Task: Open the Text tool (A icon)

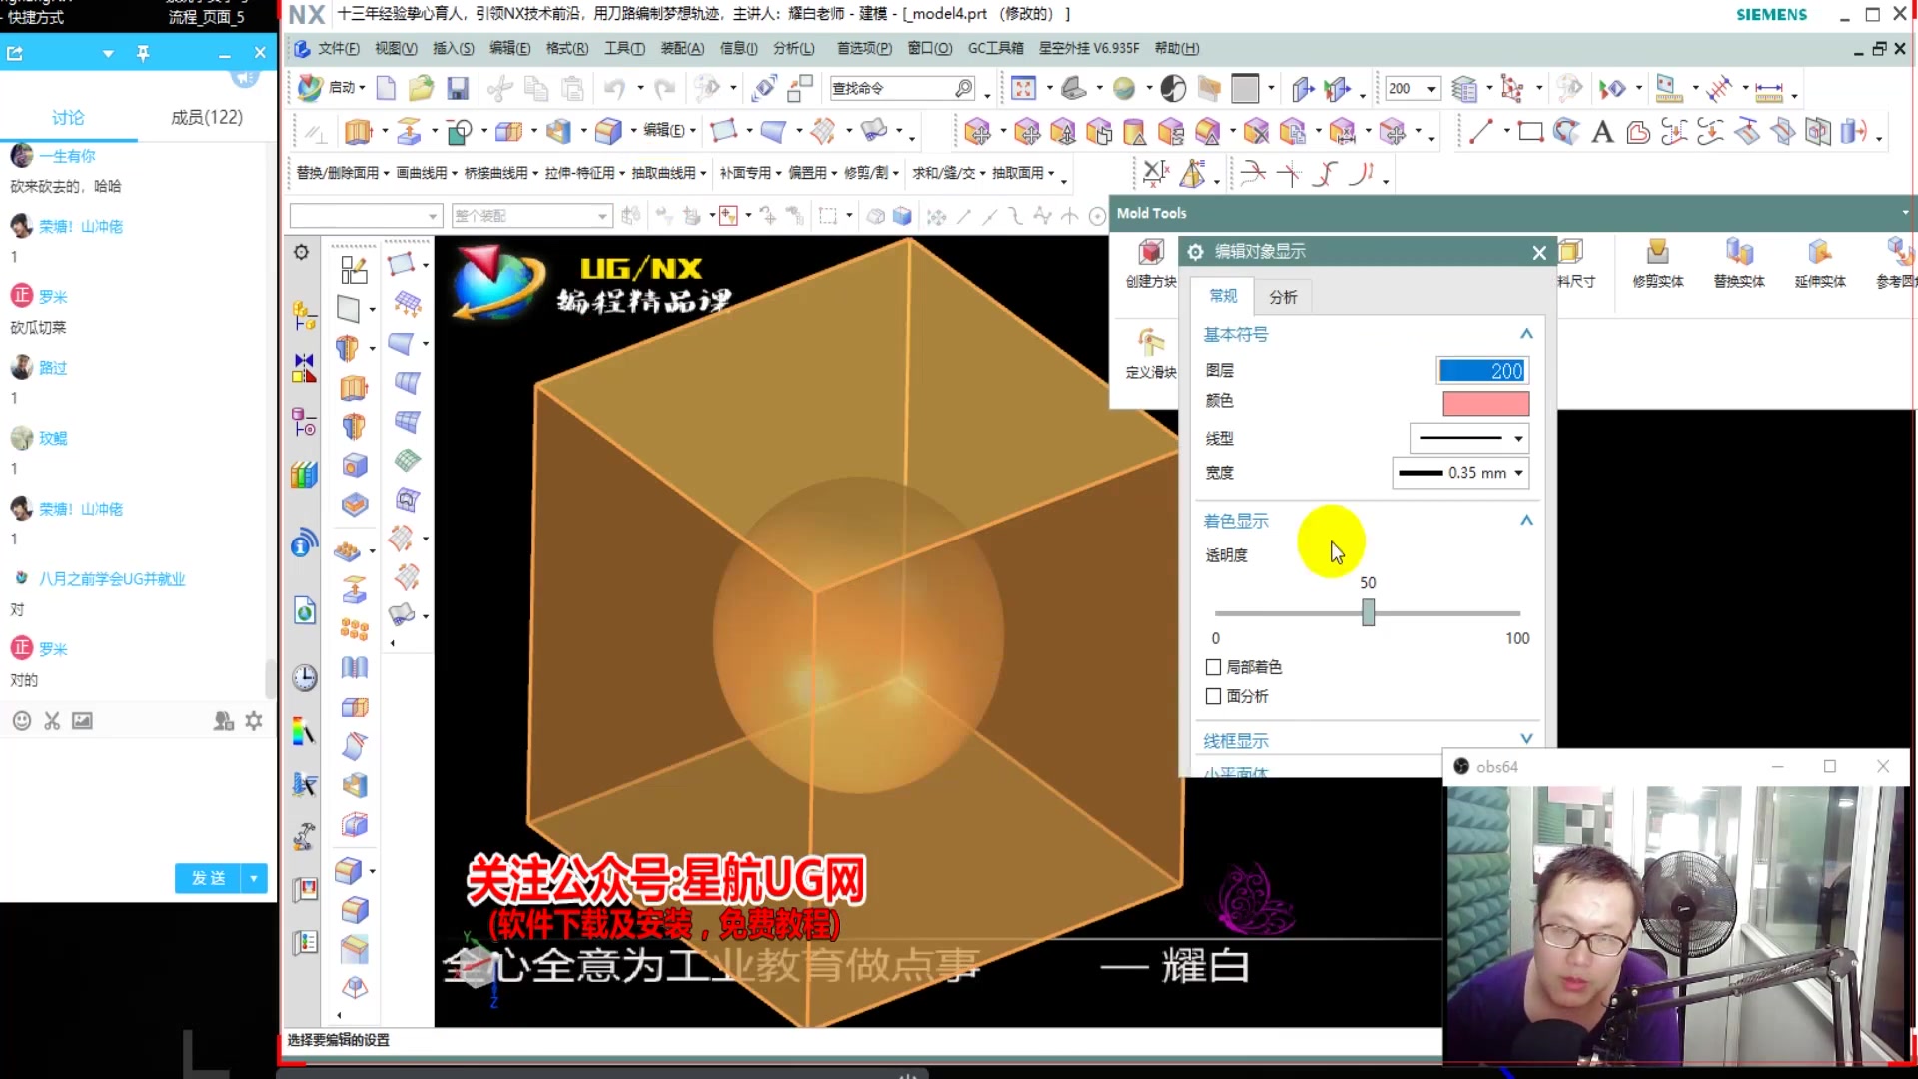Action: 1602,131
